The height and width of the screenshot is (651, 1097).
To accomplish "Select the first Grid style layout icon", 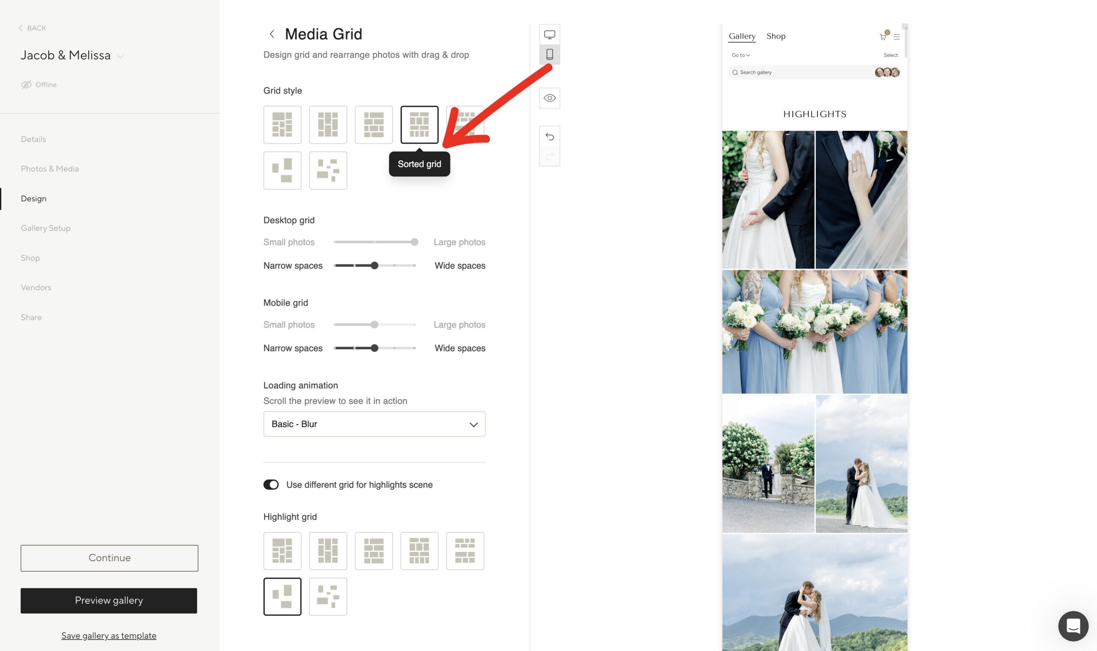I will point(282,125).
